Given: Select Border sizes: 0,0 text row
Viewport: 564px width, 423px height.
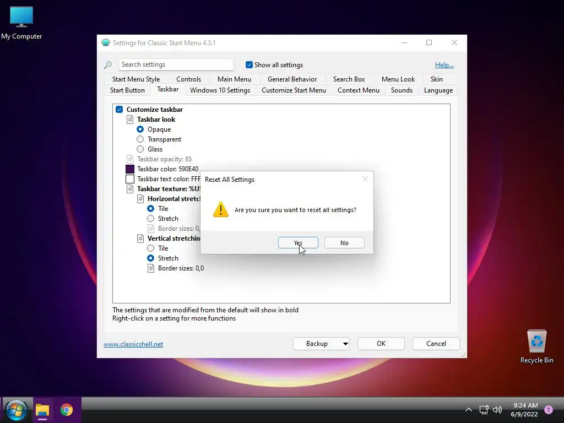Looking at the screenshot, I should 181,268.
